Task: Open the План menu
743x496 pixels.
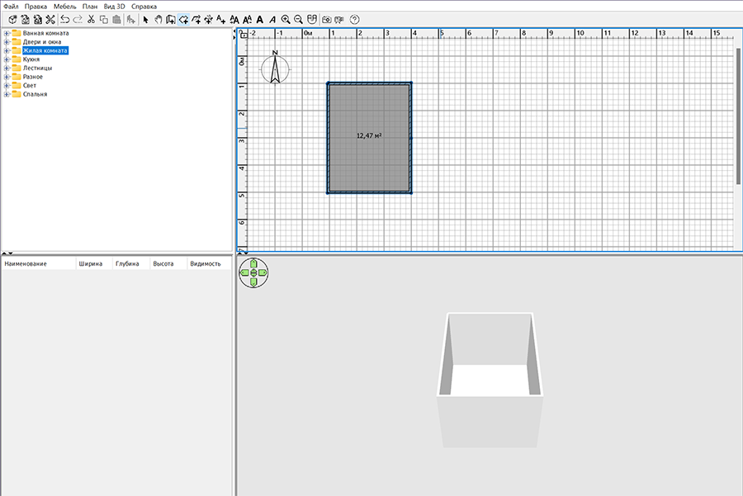Action: tap(89, 6)
